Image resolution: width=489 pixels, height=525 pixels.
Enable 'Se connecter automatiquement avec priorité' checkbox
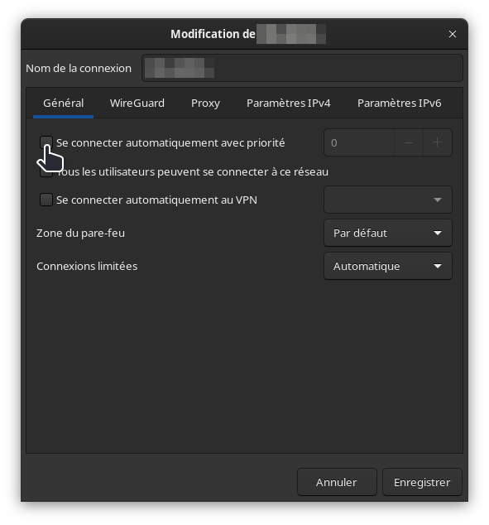[x=46, y=142]
